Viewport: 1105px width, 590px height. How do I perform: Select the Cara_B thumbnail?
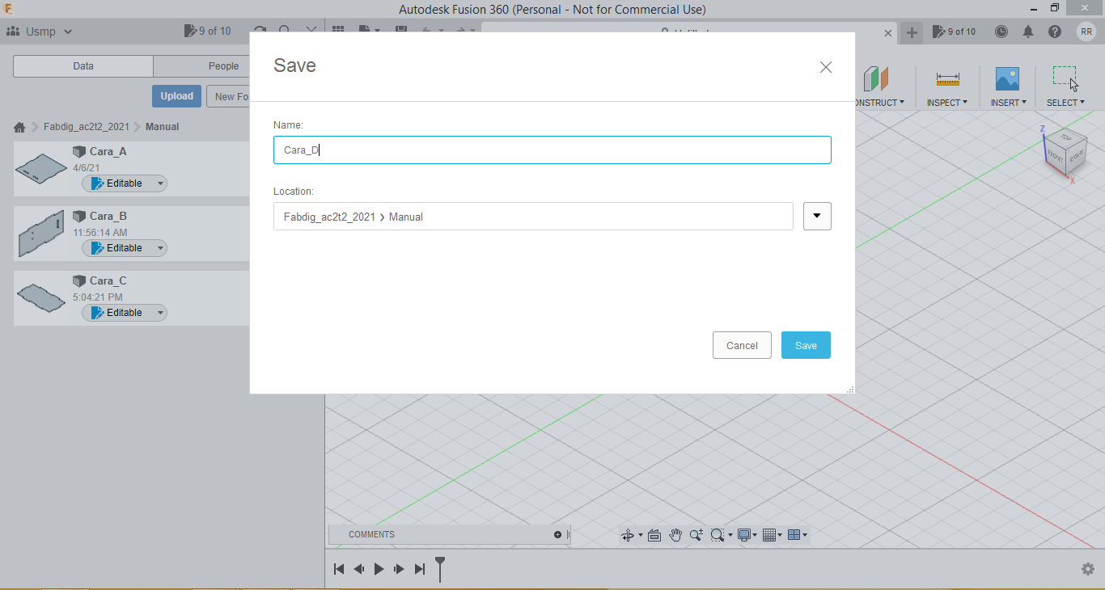coord(41,234)
